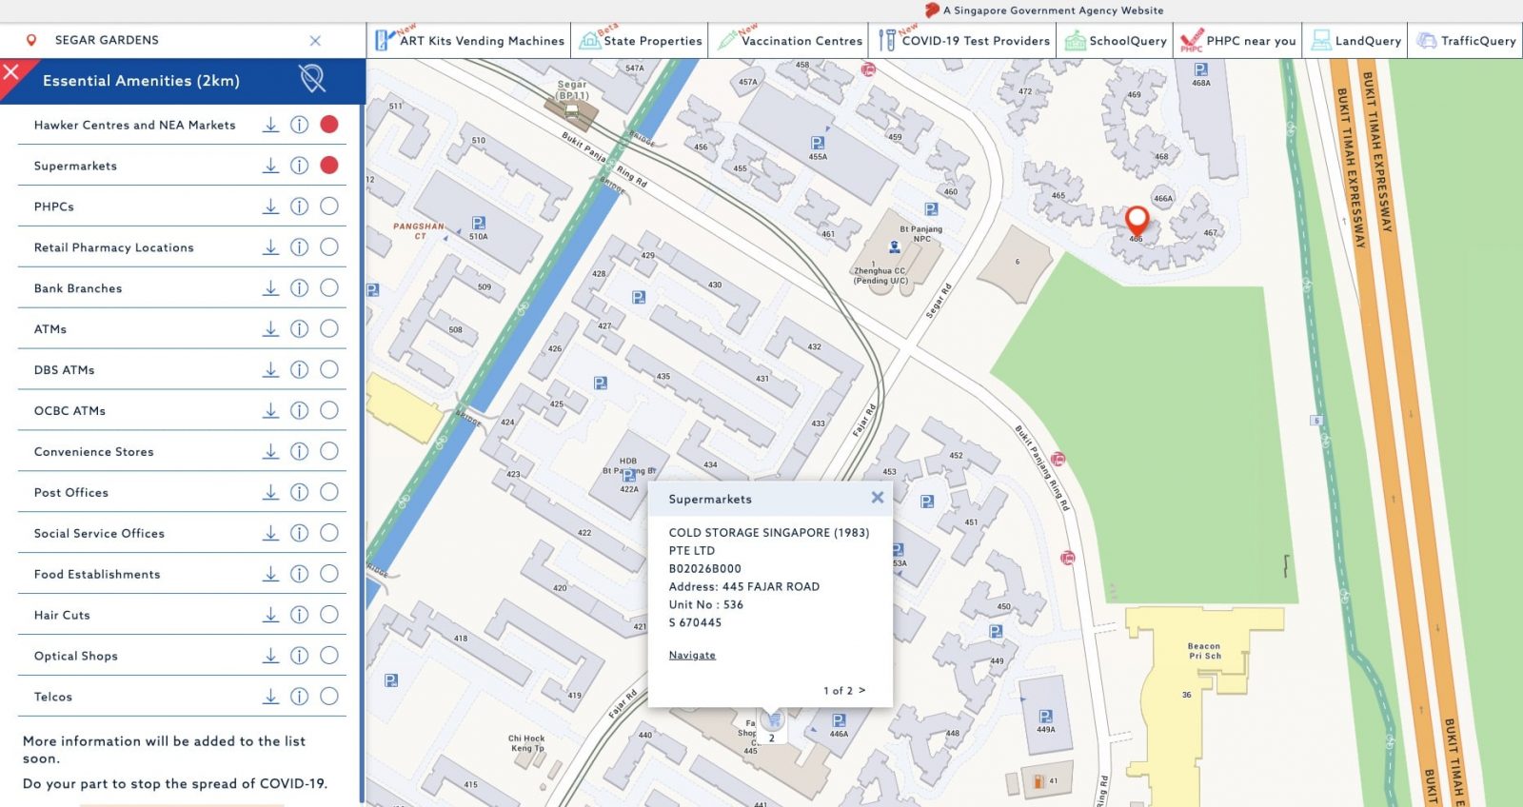The width and height of the screenshot is (1523, 807).
Task: Open TrafficQuery tab
Action: 1466,41
